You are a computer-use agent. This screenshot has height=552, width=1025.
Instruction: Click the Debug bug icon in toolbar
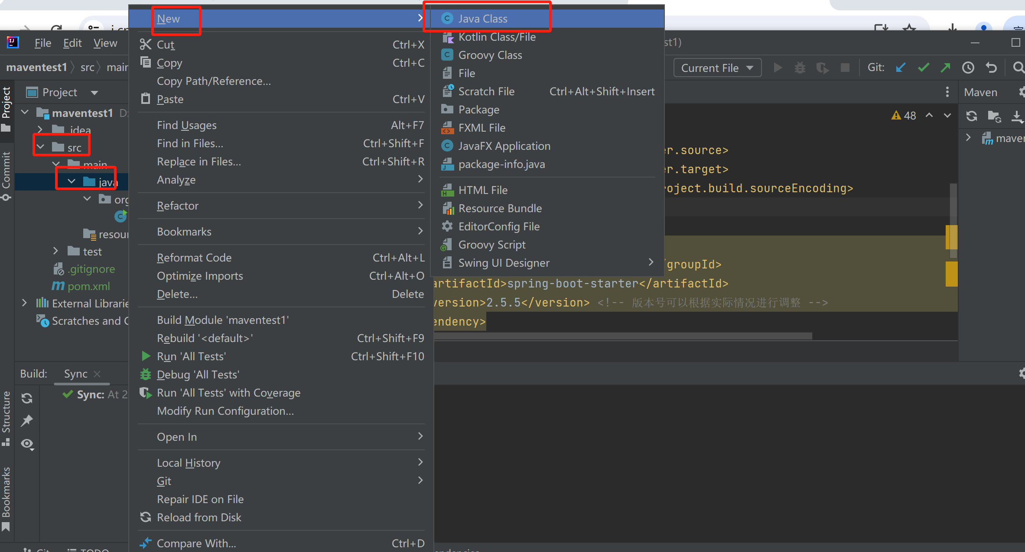pyautogui.click(x=800, y=68)
